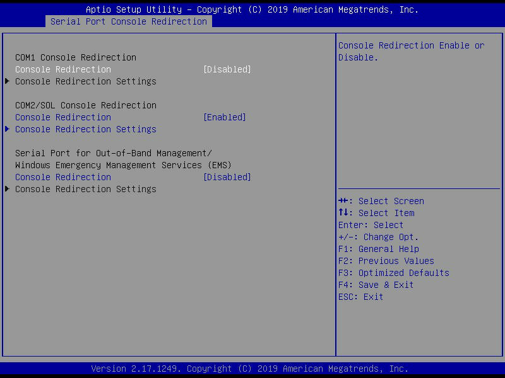Image resolution: width=505 pixels, height=378 pixels.
Task: Click the Enter: Select hint
Action: coord(371,225)
